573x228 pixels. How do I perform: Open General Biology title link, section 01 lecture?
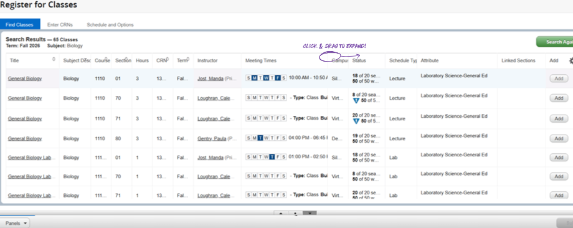click(x=25, y=78)
